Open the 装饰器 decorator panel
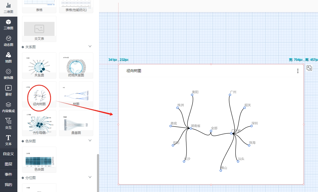Viewport: 318px width, 192px height. (8, 74)
